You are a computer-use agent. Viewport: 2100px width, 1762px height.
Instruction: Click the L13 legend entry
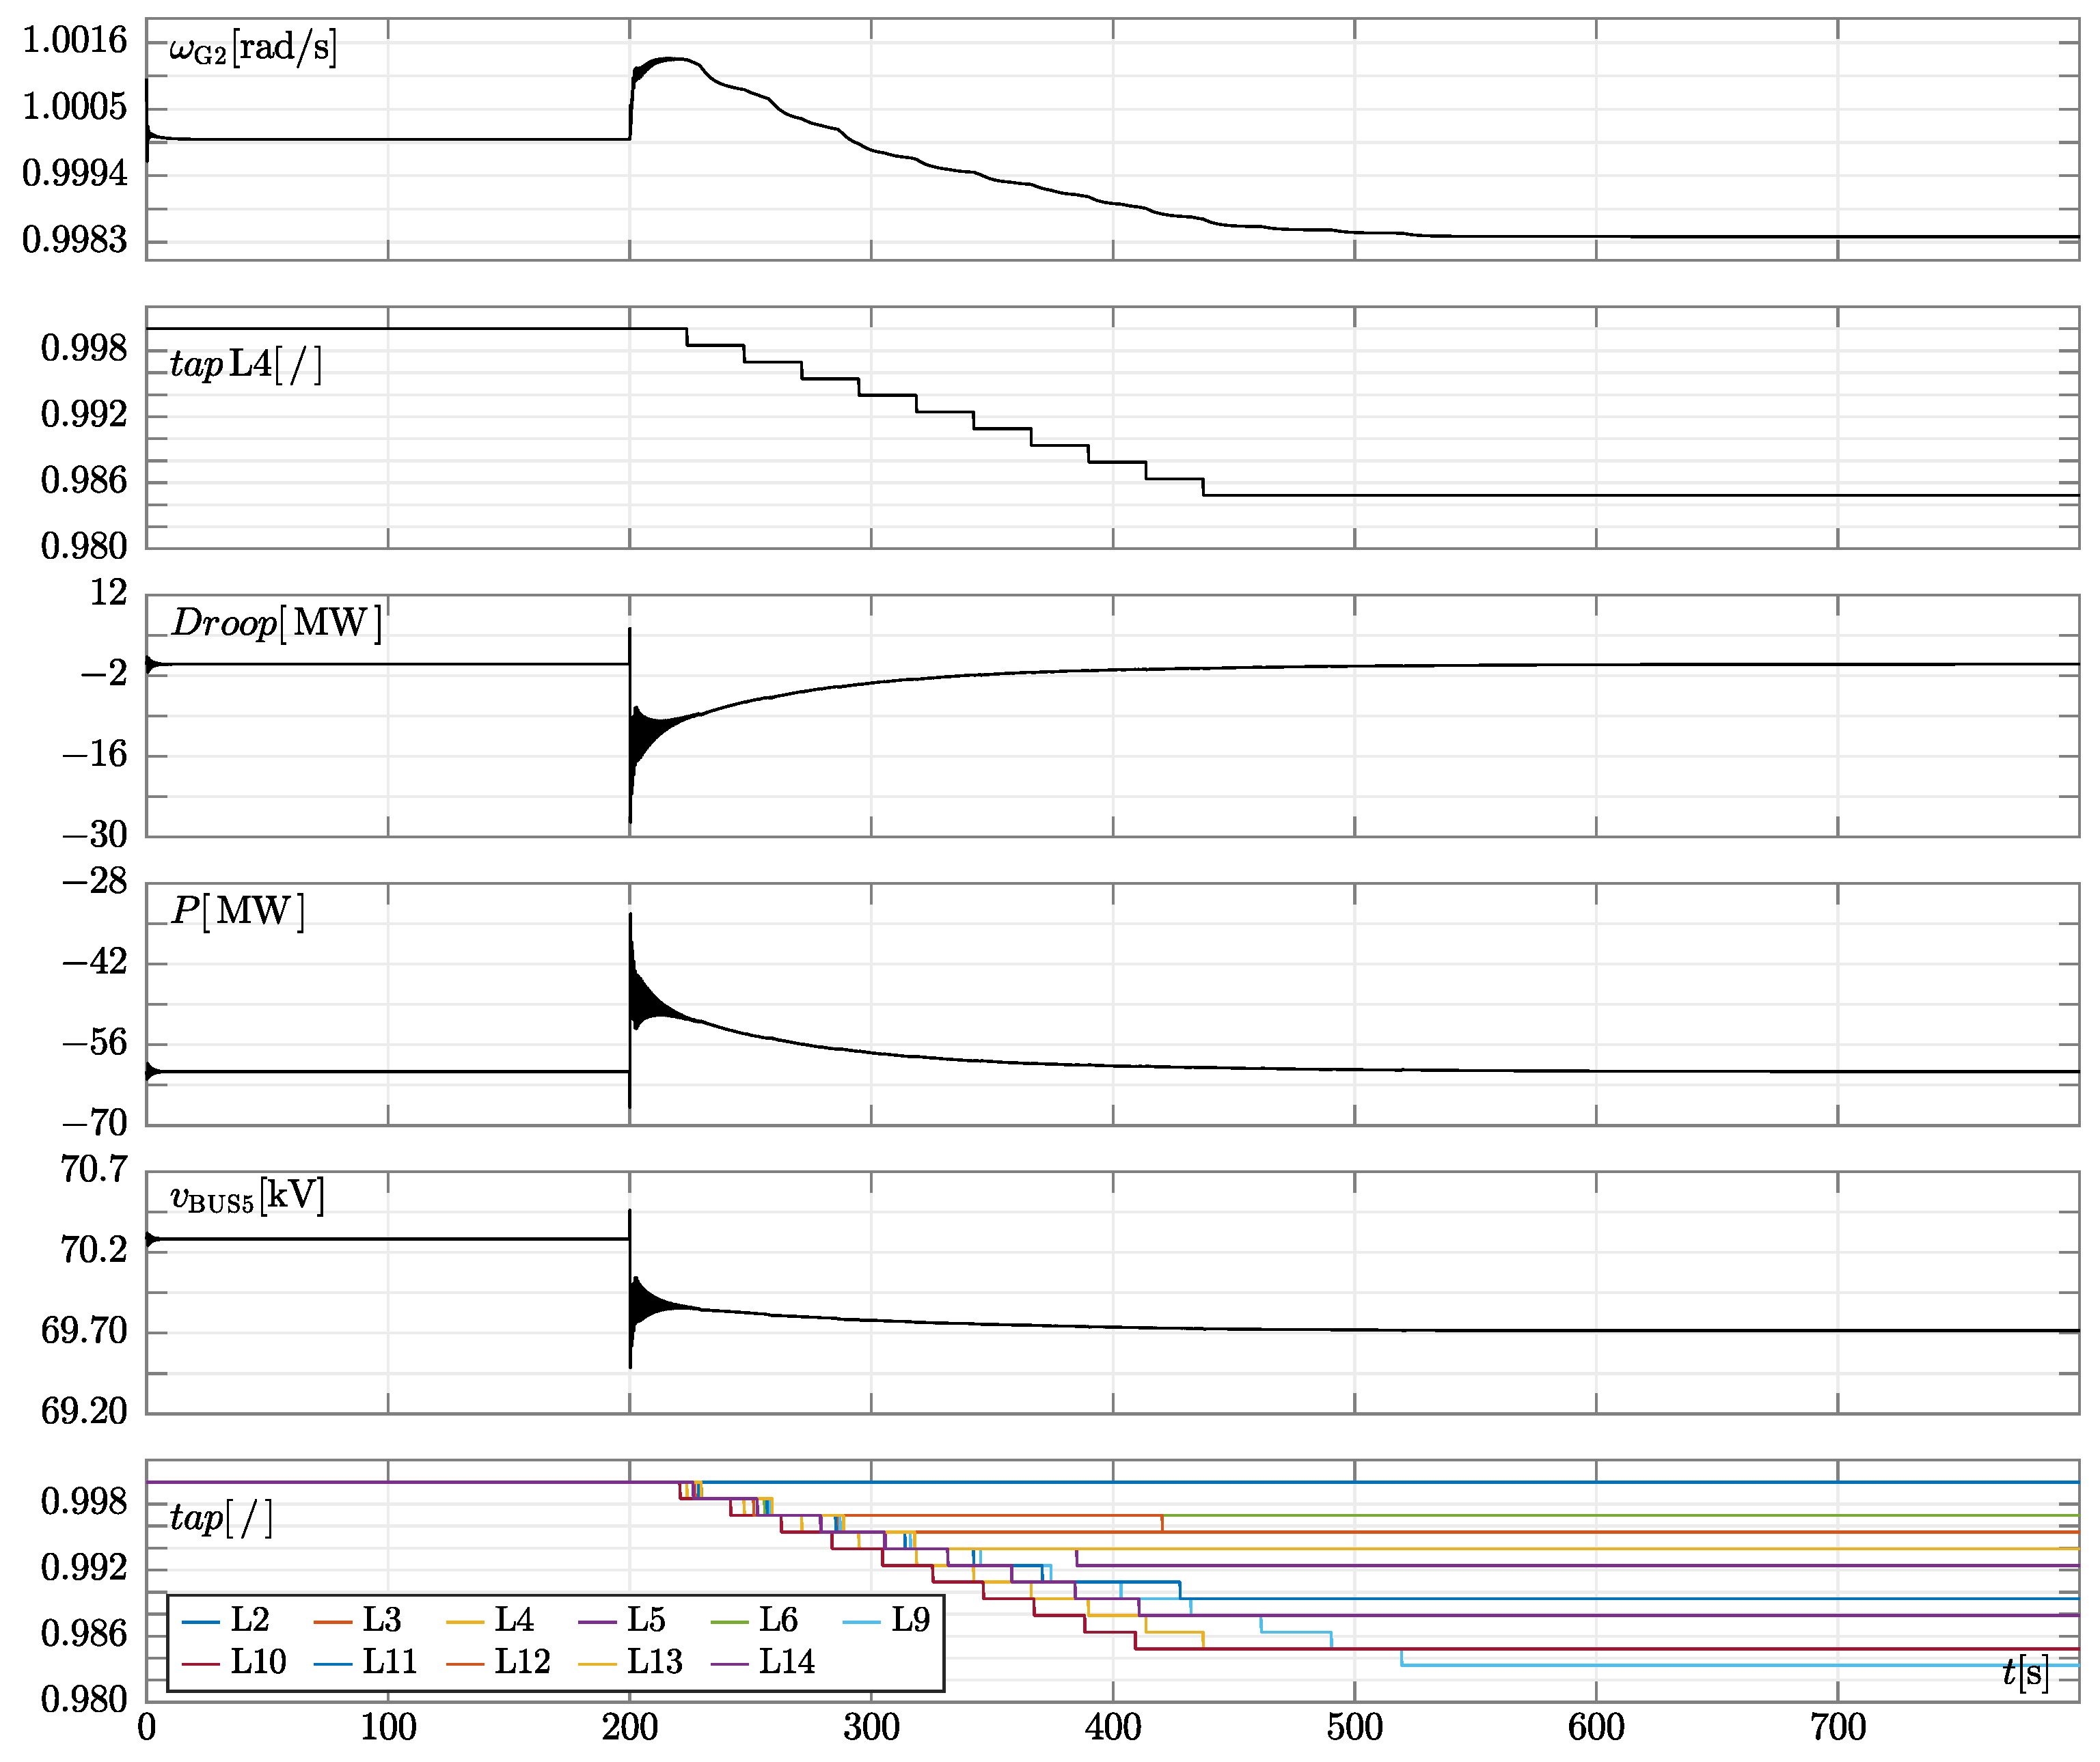654,1662
